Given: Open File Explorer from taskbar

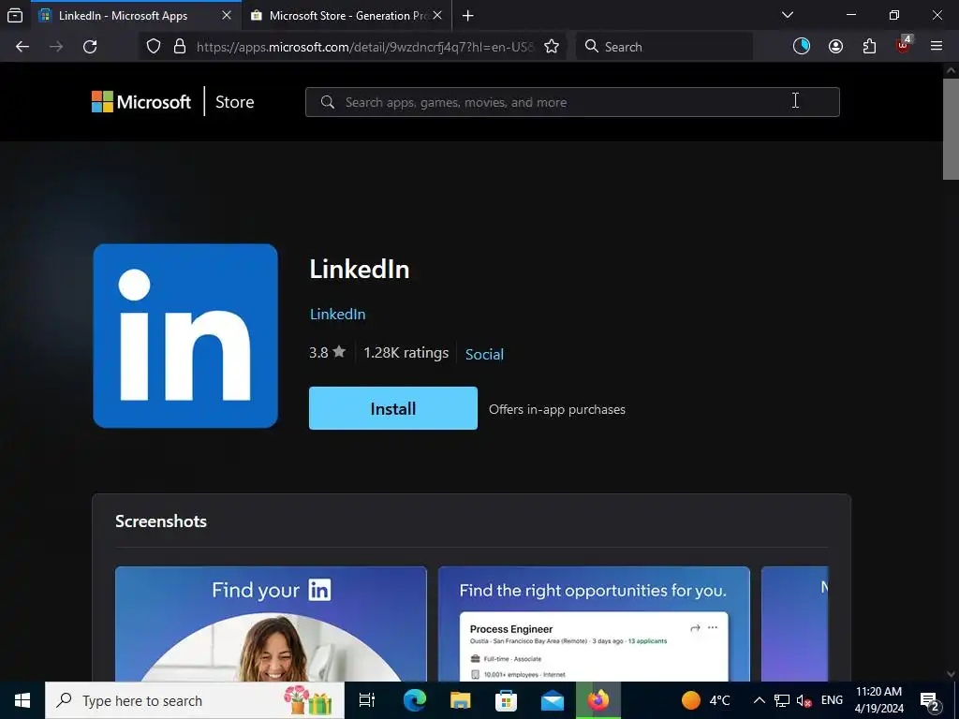Looking at the screenshot, I should click(x=460, y=700).
